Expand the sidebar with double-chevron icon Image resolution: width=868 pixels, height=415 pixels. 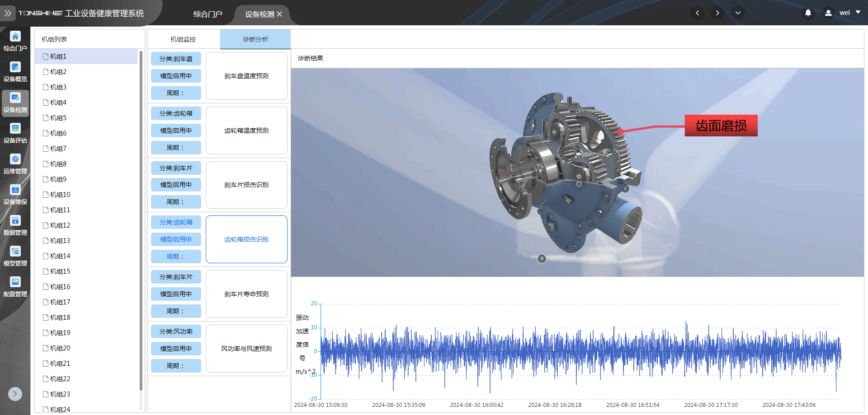tap(8, 14)
